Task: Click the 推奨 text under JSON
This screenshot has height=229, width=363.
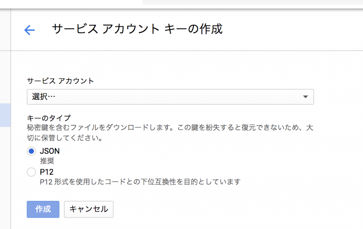Action: pos(47,161)
